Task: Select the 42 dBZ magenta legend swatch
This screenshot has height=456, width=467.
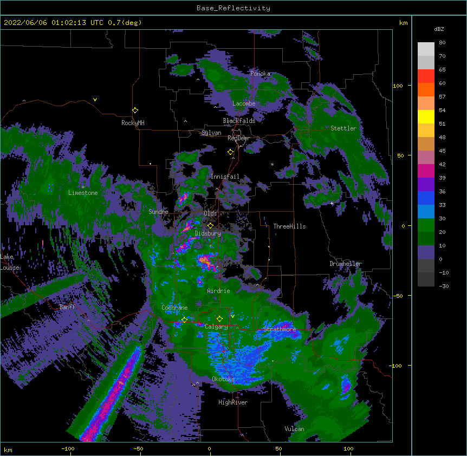Action: (426, 171)
